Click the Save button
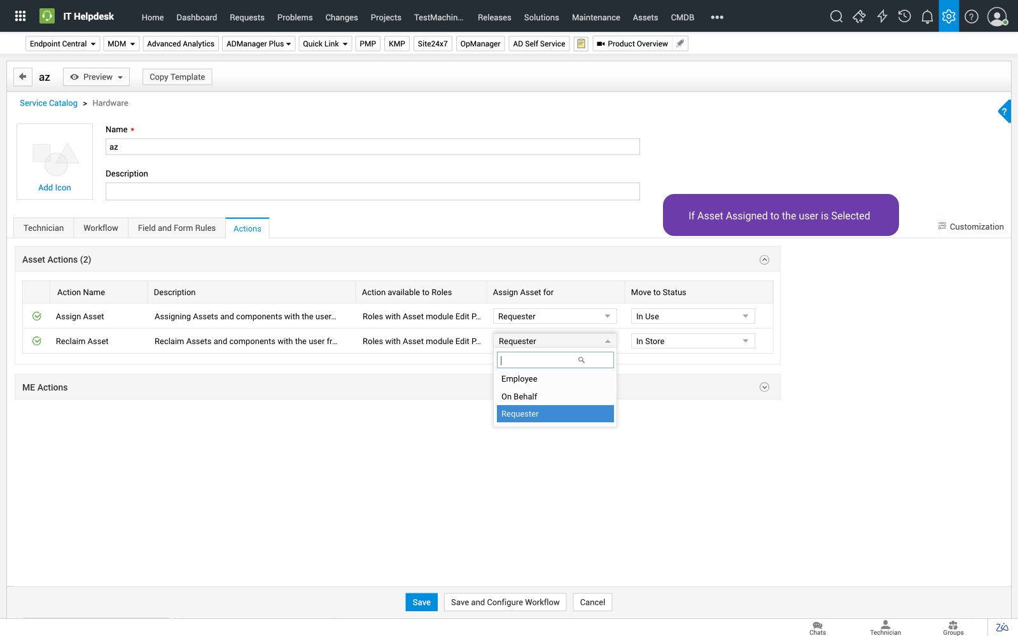Screen dimensions: 1018x636 tap(421, 602)
